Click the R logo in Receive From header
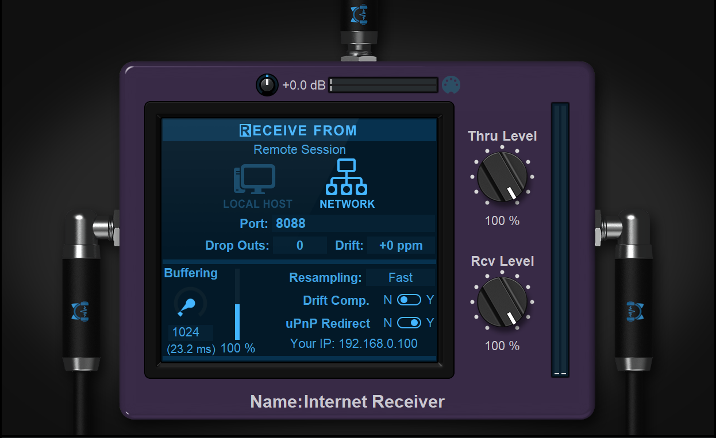 tap(245, 130)
